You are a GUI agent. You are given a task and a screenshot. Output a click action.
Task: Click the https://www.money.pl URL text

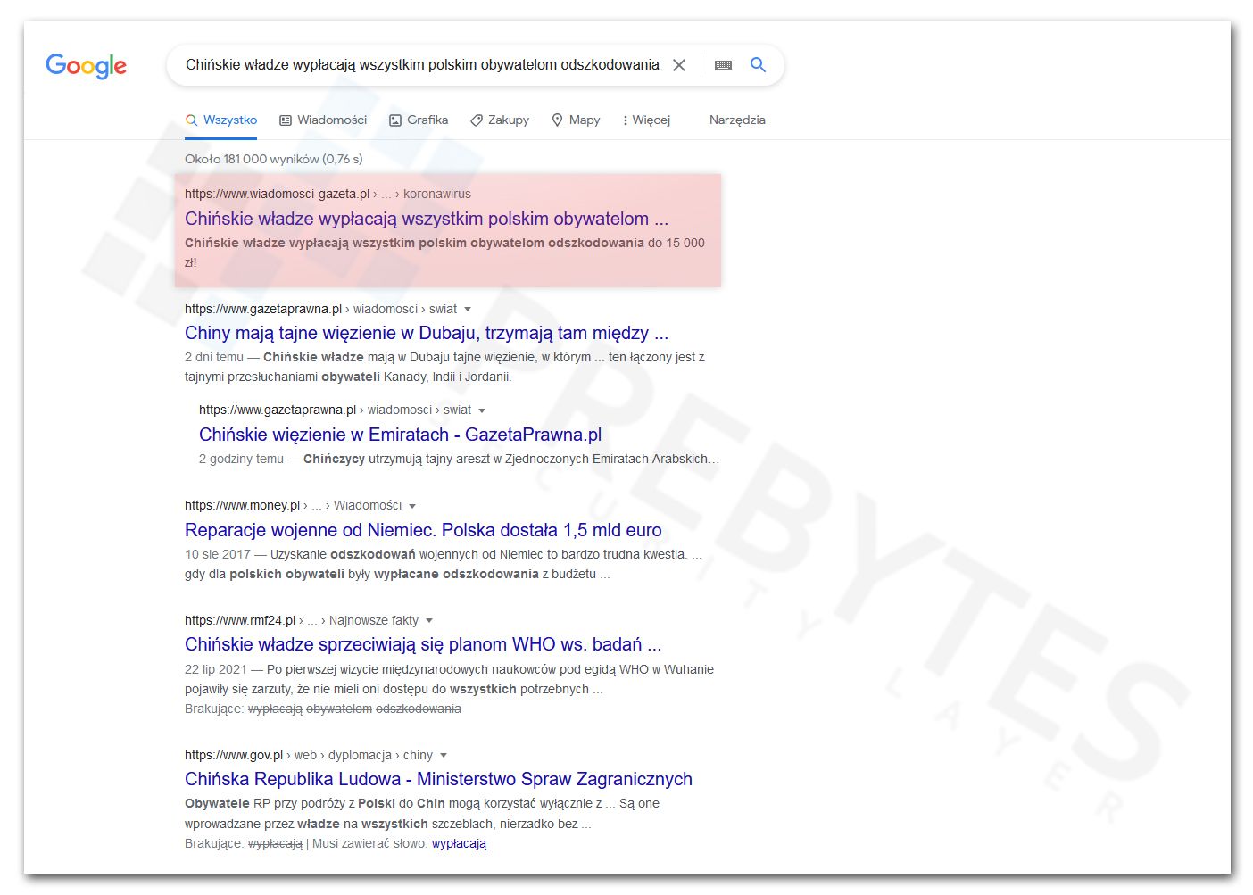coord(242,505)
